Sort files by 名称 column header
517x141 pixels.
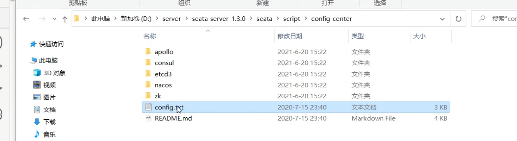[149, 36]
